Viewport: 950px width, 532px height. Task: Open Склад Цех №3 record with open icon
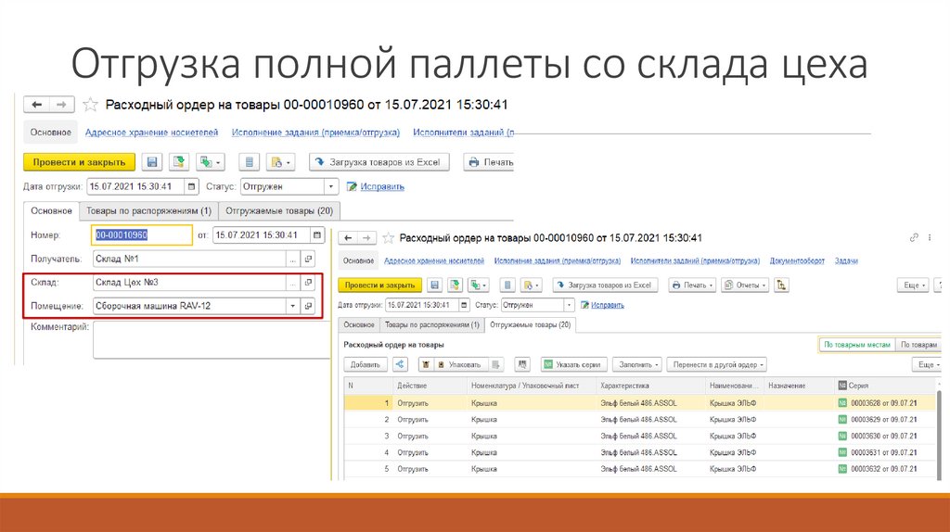click(308, 283)
